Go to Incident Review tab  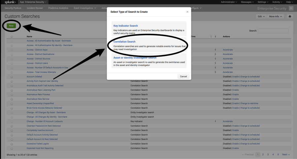pyautogui.click(x=35, y=8)
